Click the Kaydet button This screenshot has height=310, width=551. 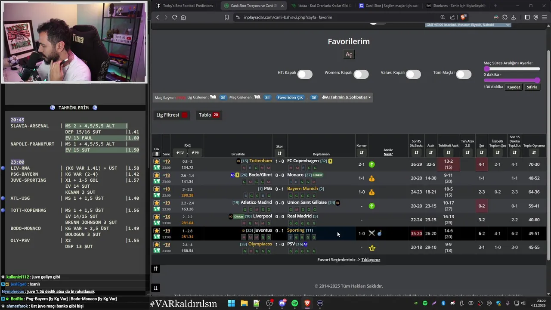[514, 87]
